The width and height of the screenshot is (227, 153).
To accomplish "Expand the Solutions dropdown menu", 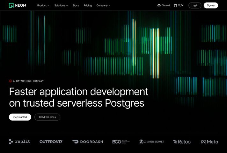I will [x=61, y=5].
